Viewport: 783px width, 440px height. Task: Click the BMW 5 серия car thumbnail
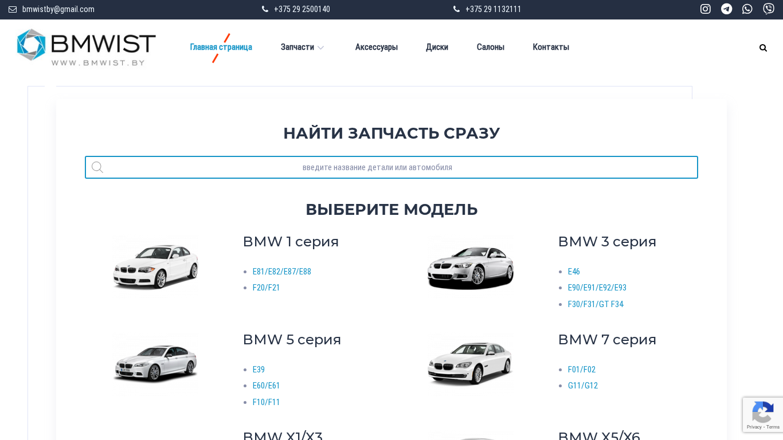(x=156, y=364)
